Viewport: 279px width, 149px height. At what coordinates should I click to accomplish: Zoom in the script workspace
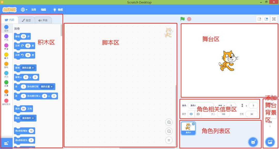(x=169, y=122)
